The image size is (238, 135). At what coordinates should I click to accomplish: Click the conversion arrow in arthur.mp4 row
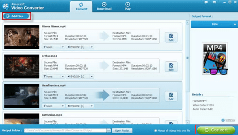(x=104, y=65)
